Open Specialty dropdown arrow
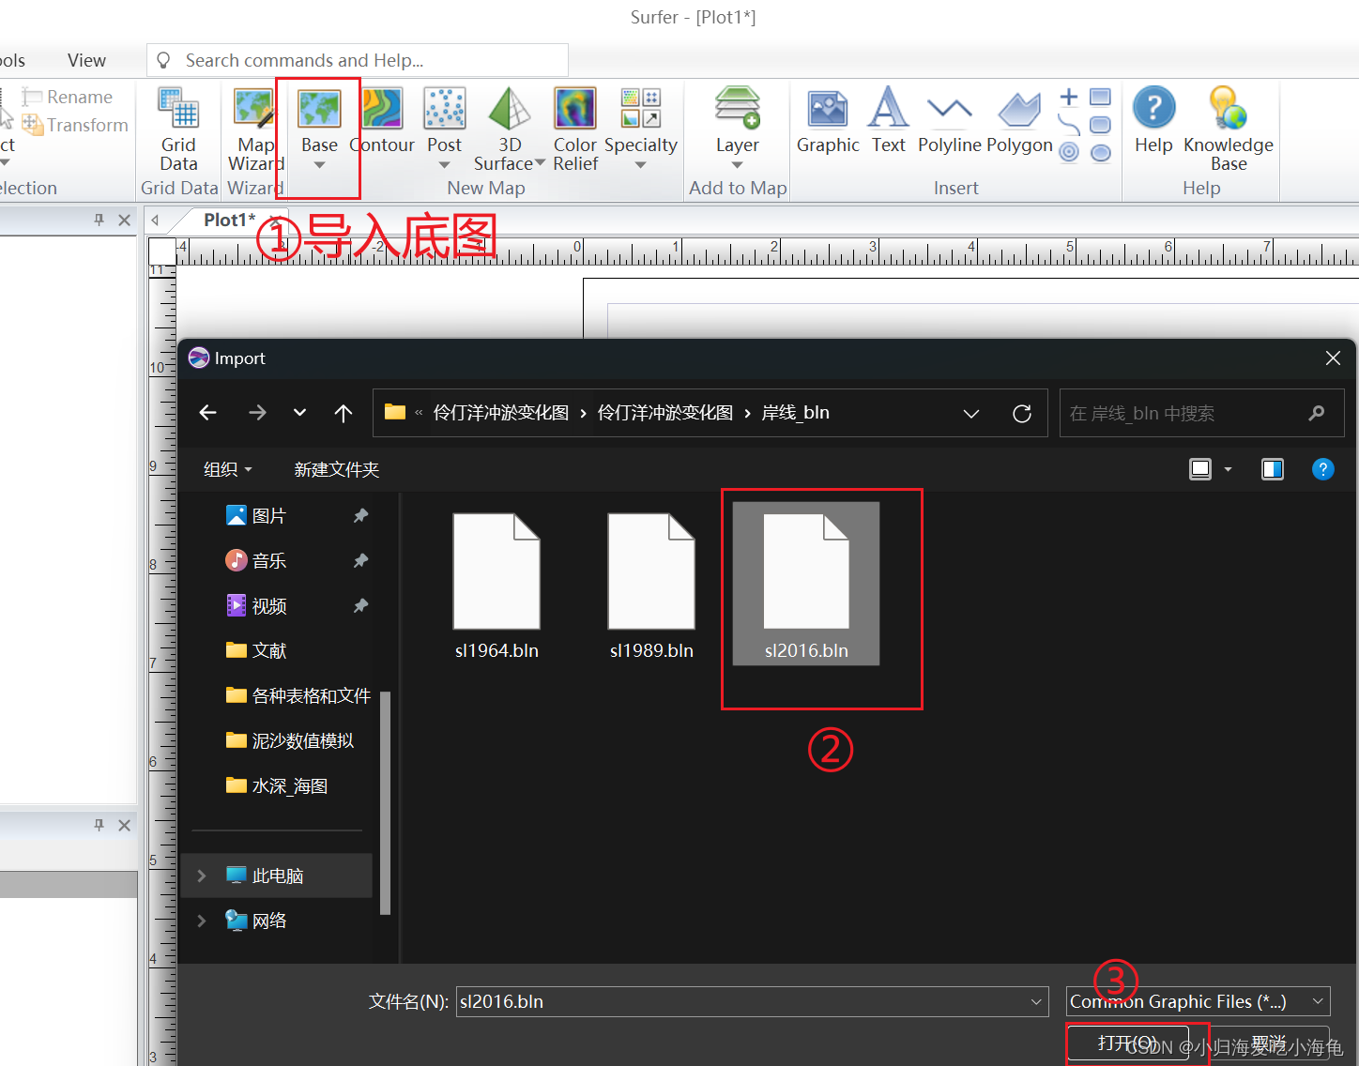Viewport: 1359px width, 1066px height. tap(641, 166)
